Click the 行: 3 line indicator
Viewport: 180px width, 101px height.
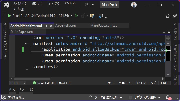coord(110,83)
